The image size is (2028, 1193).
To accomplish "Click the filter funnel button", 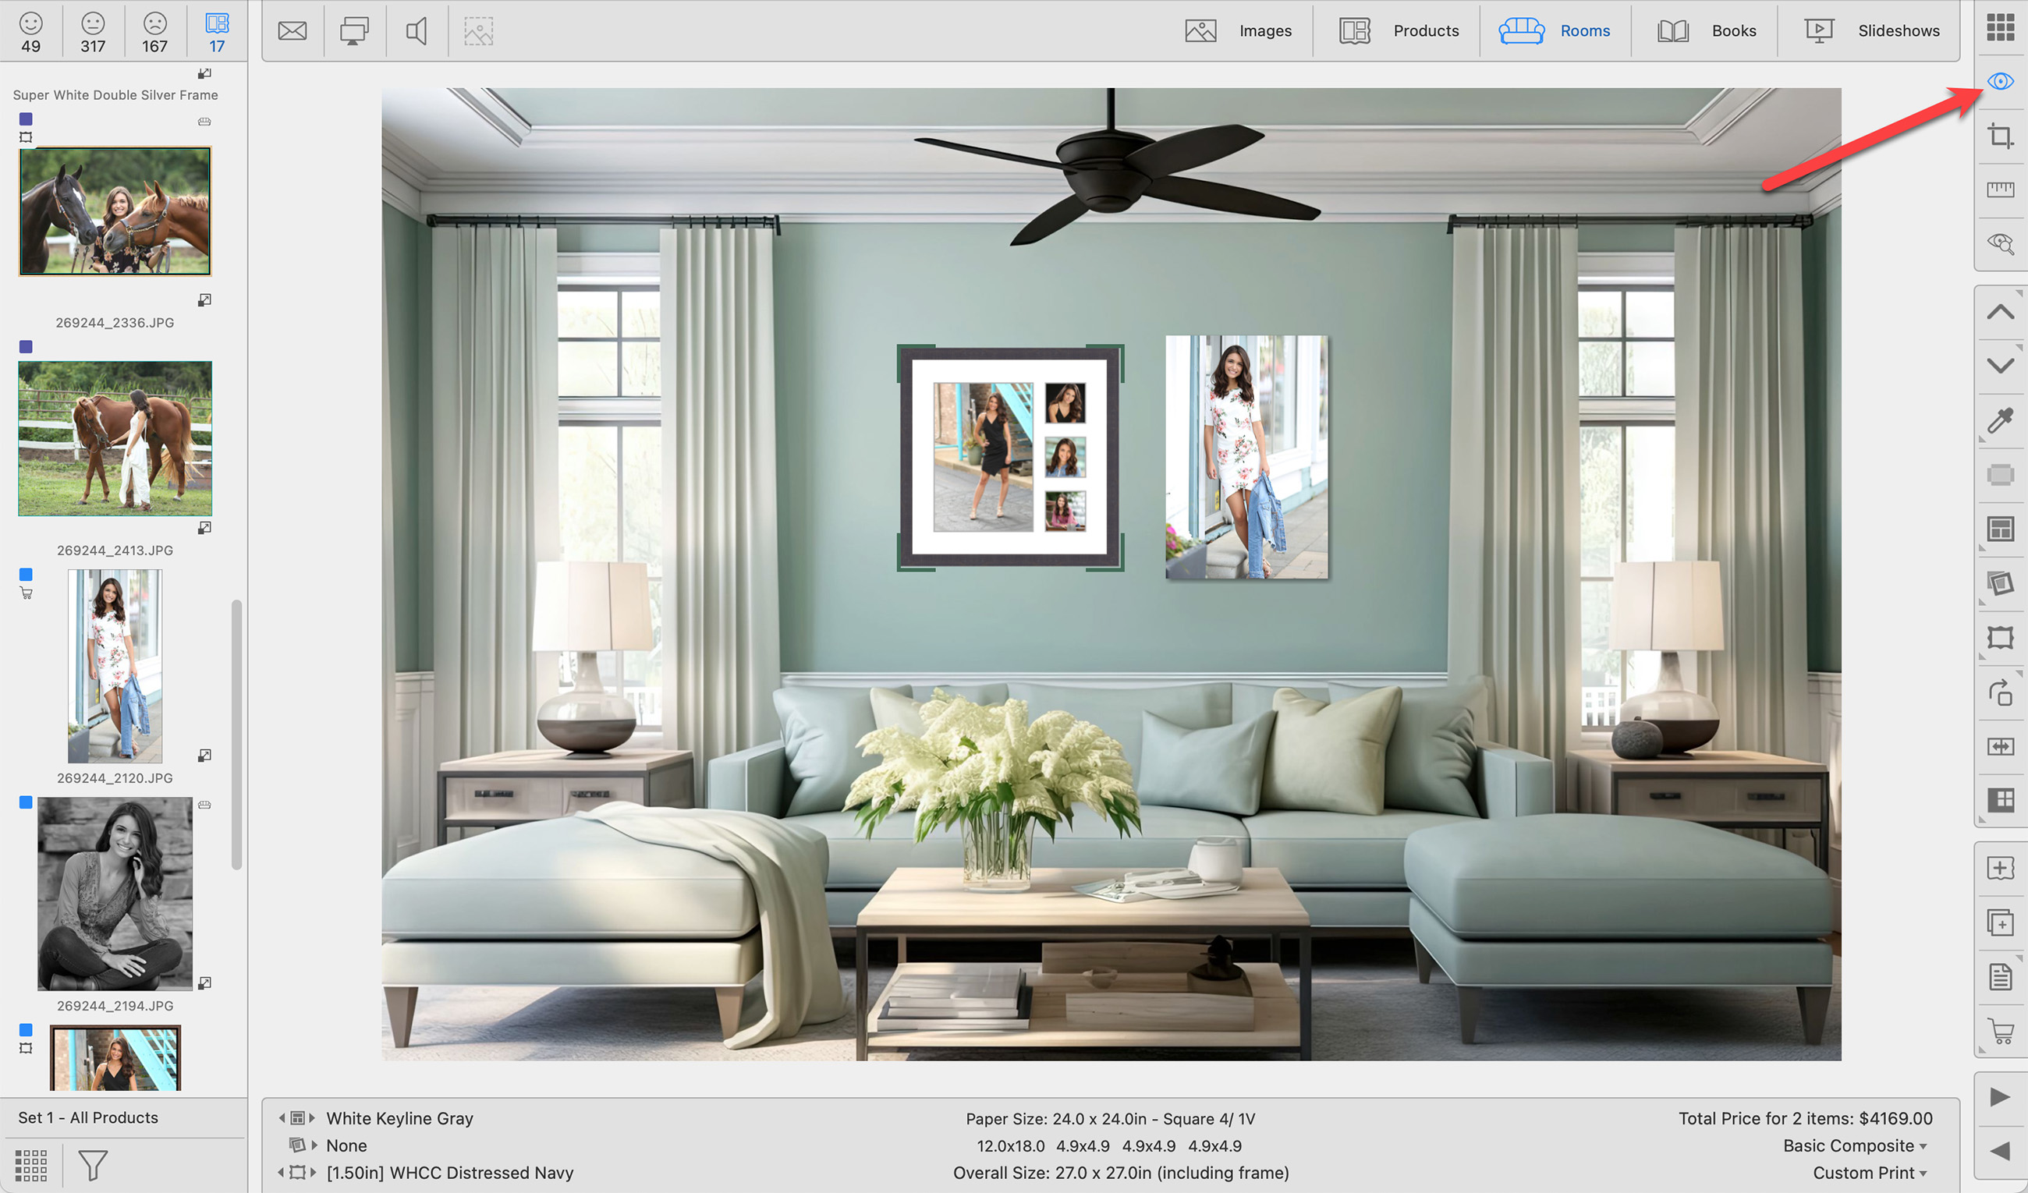I will coord(93,1165).
